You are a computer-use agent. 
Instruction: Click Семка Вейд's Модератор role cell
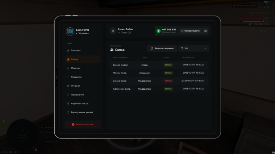pos(144,81)
